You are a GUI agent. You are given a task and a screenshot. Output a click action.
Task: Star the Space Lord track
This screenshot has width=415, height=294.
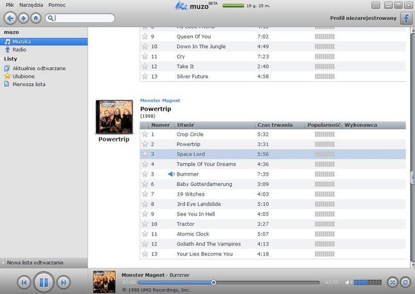145,154
